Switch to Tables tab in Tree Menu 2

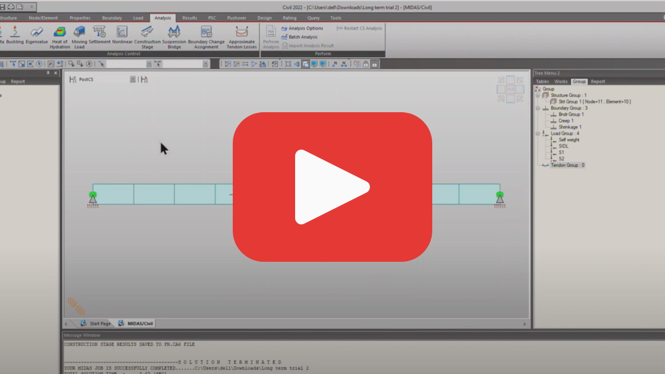(x=542, y=82)
